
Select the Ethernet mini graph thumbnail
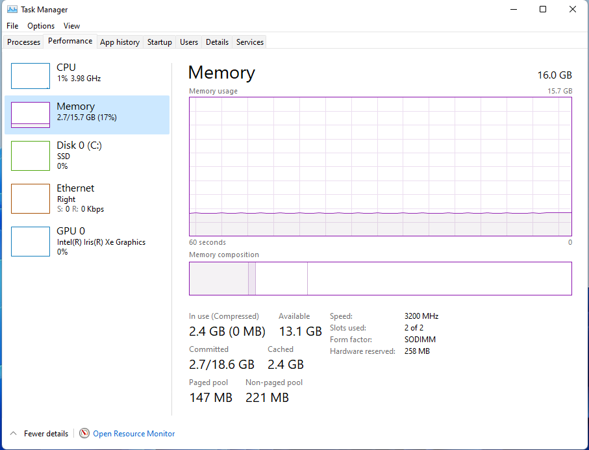[x=31, y=198]
